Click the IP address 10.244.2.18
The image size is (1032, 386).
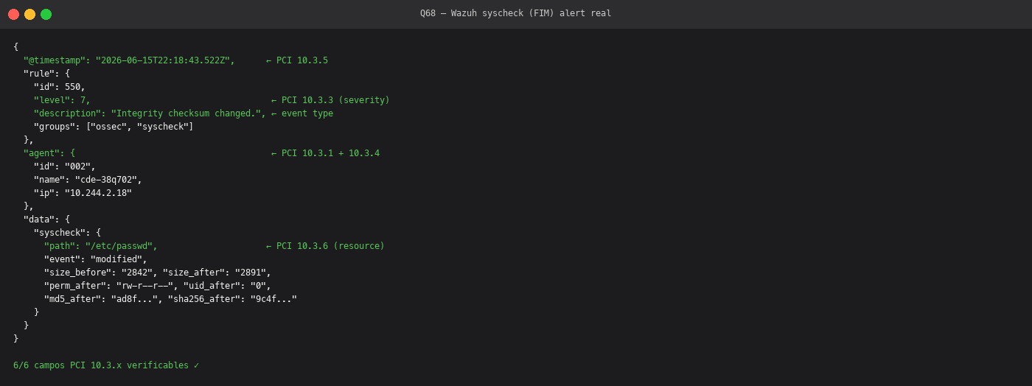(98, 193)
